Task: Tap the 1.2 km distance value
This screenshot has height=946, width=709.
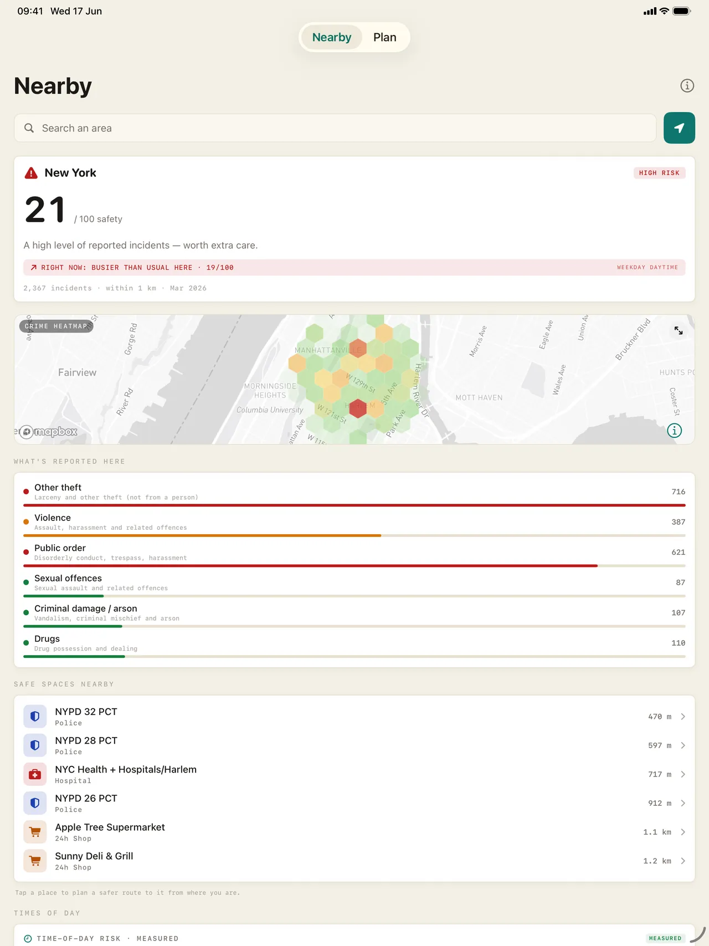Action: [657, 861]
